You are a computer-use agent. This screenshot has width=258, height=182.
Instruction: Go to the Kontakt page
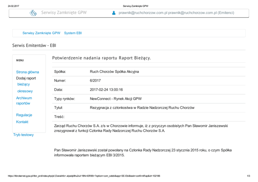22,122
